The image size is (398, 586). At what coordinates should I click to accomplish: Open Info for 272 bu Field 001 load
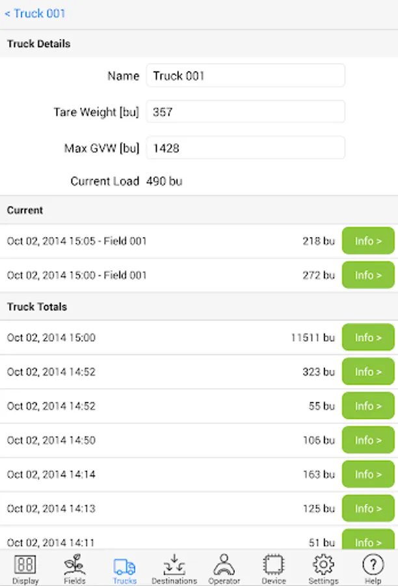[368, 275]
